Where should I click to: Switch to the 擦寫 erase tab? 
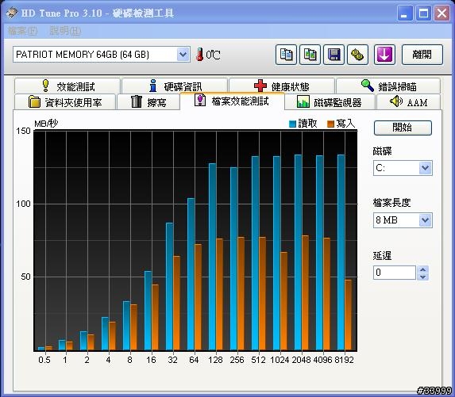coord(148,102)
